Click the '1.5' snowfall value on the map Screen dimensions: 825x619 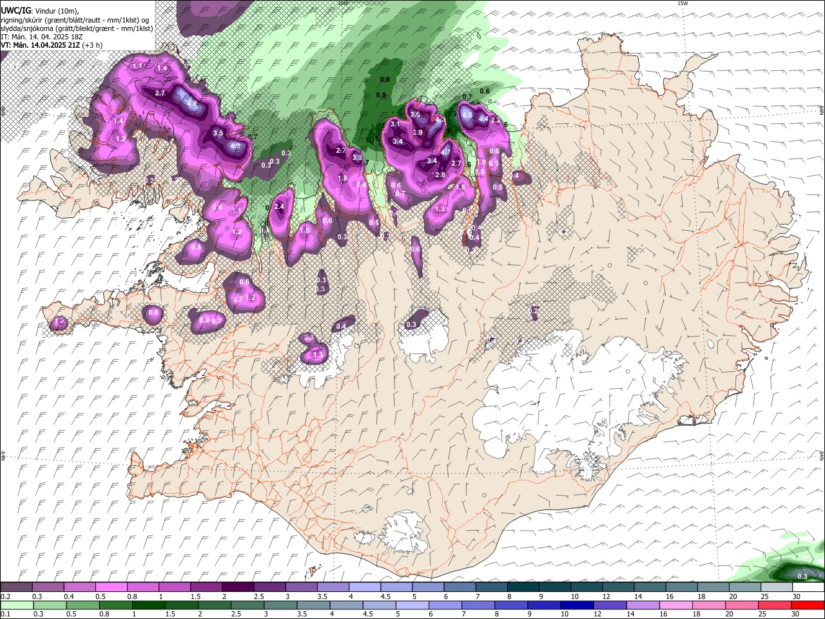[305, 230]
